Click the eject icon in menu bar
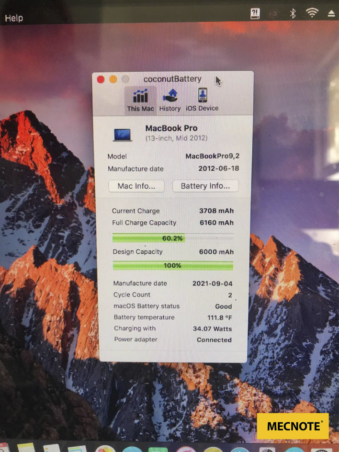Screen dimensions: 339x452 [x=331, y=13]
